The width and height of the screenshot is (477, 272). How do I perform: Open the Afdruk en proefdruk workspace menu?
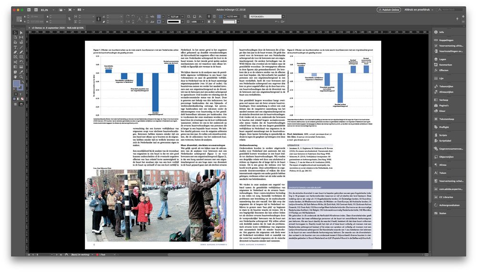tap(419, 10)
